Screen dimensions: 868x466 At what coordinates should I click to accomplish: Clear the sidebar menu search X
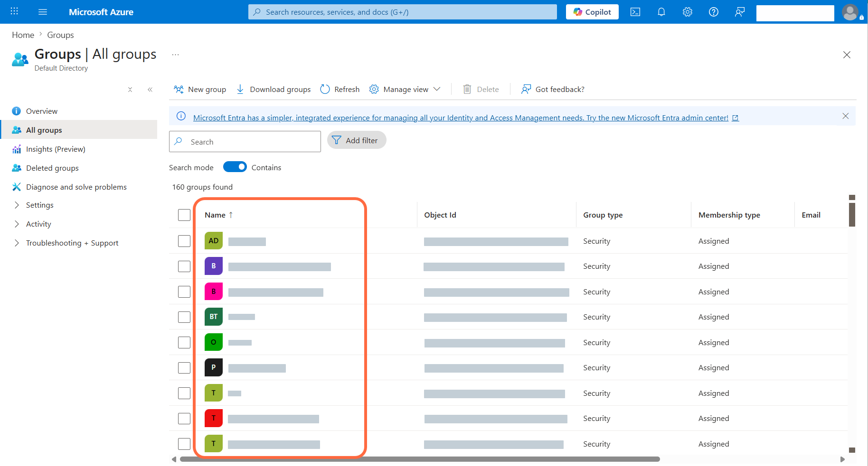tap(130, 90)
